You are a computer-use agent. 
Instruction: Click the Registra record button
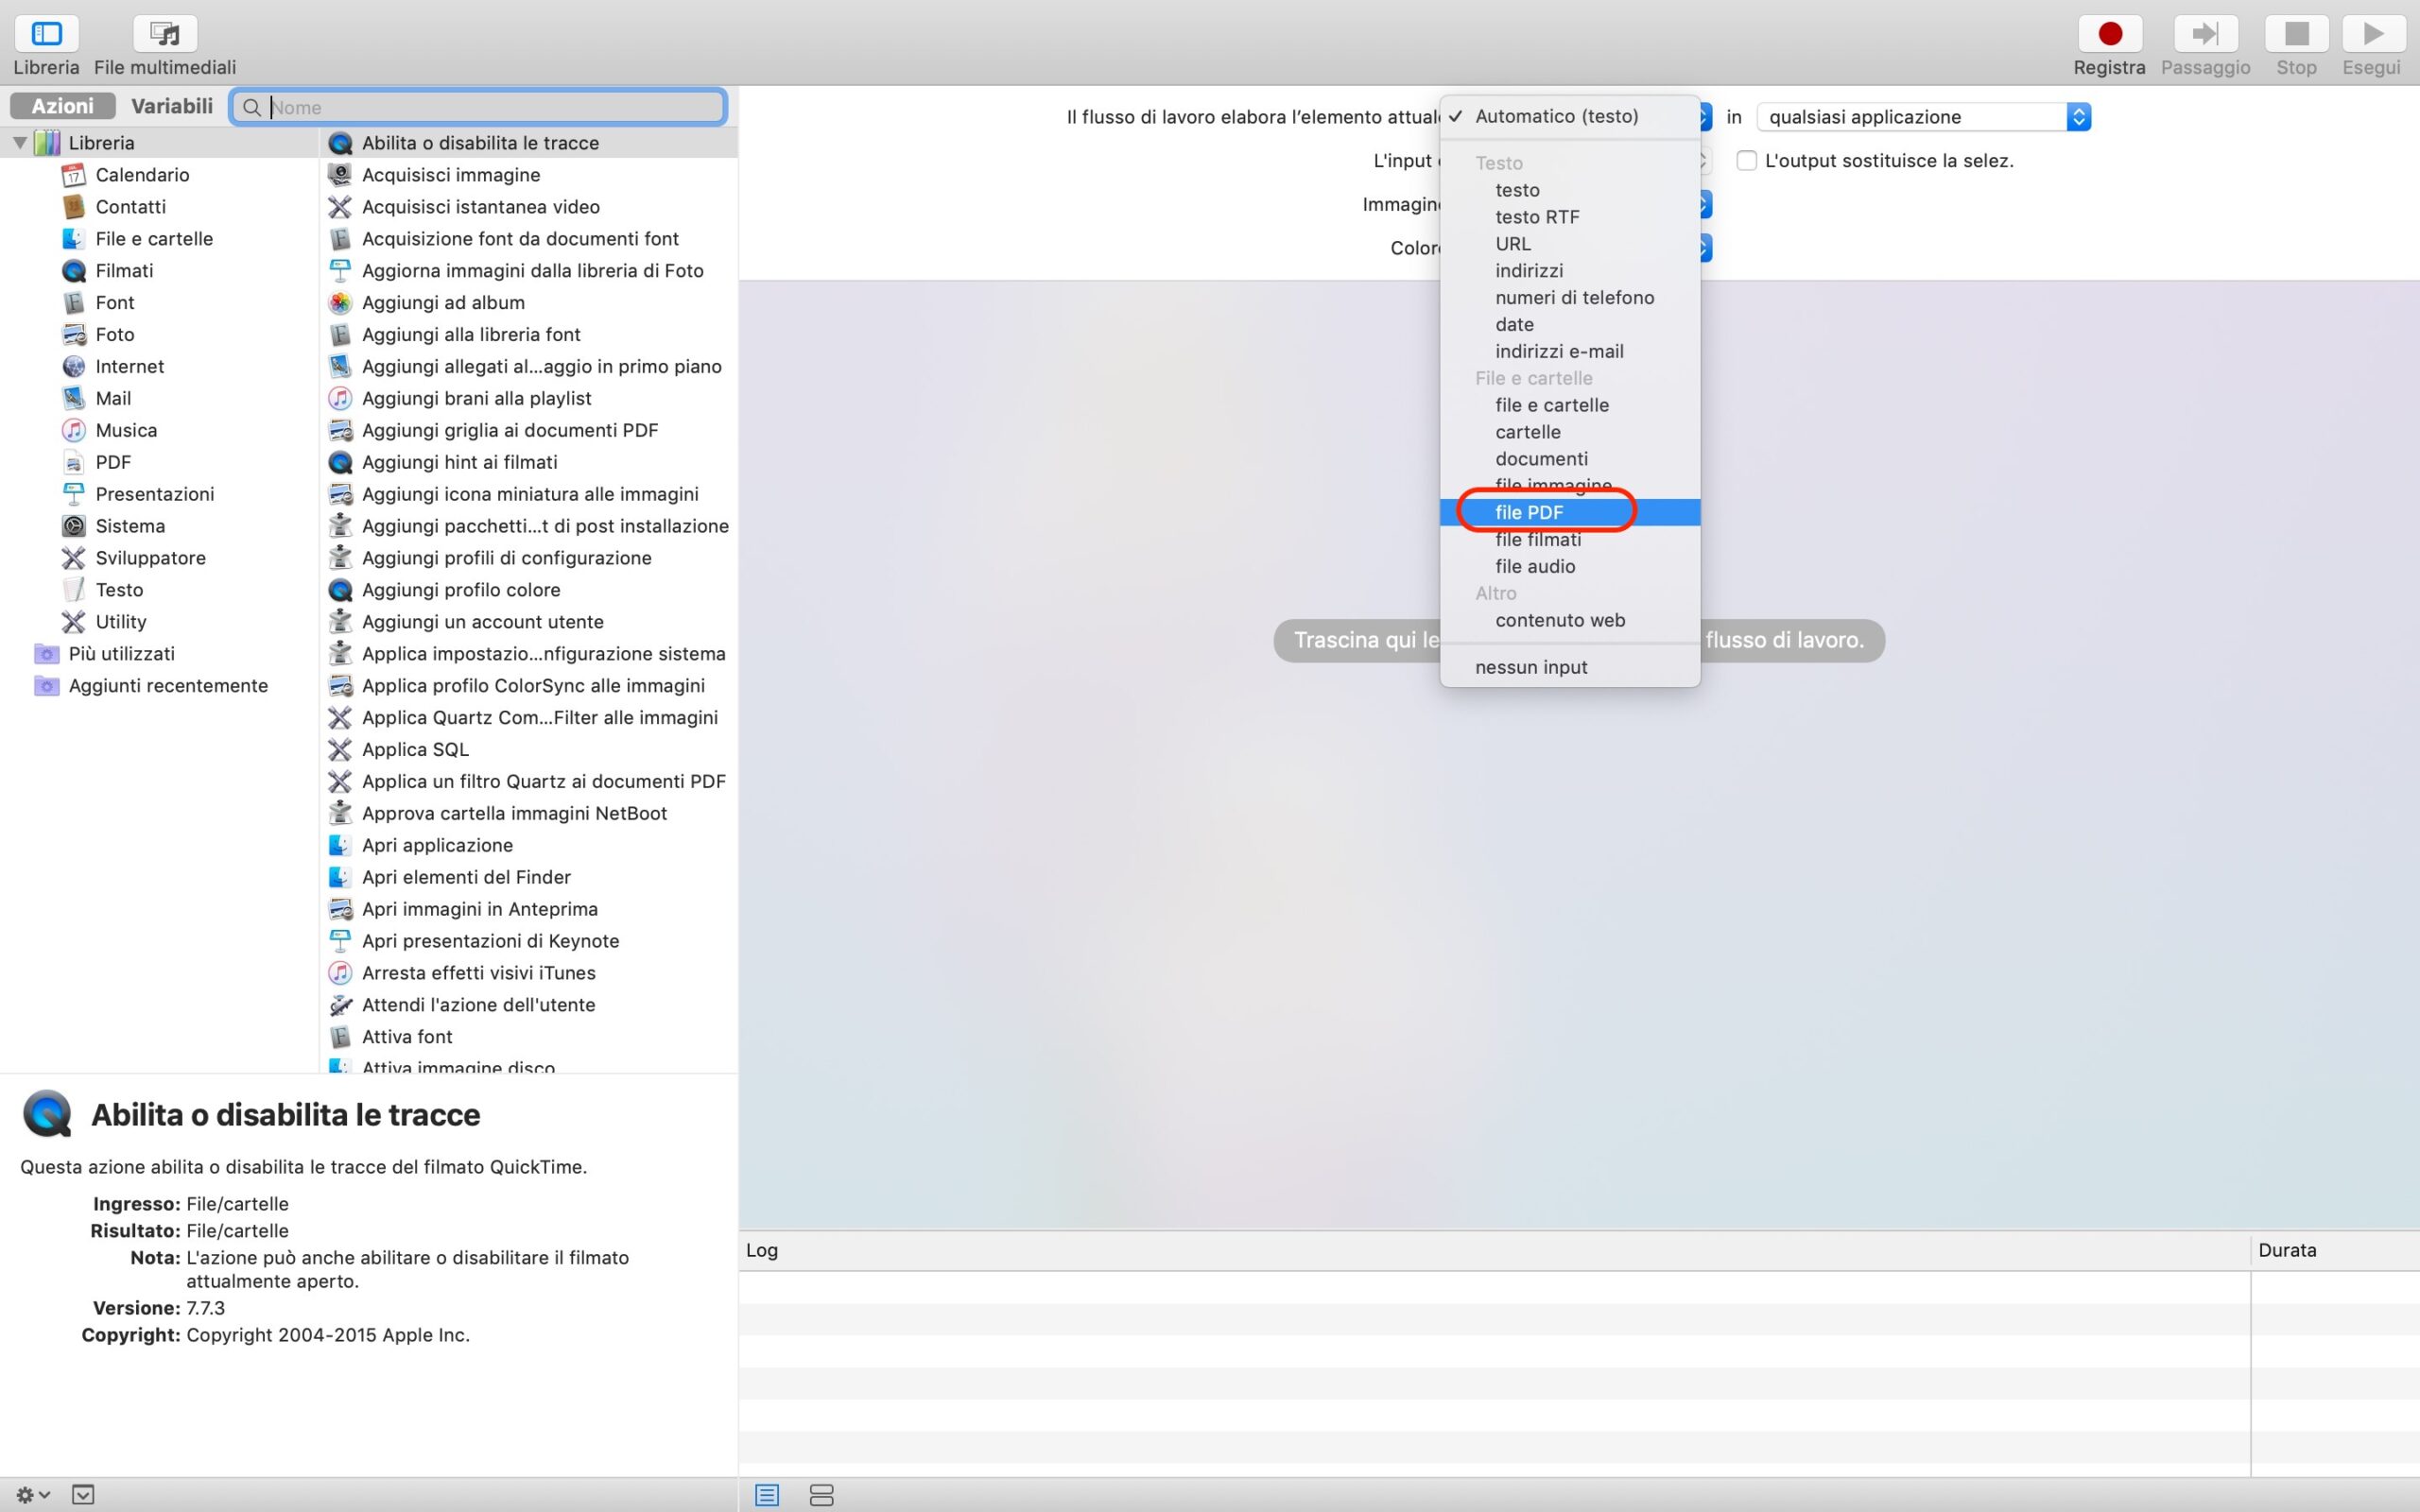point(2109,35)
